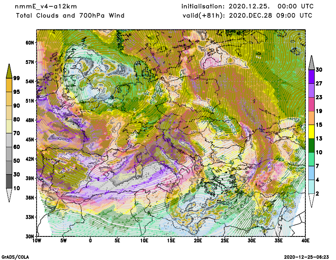Click the 0 longitude axis label
336x260 pixels.
click(x=90, y=241)
